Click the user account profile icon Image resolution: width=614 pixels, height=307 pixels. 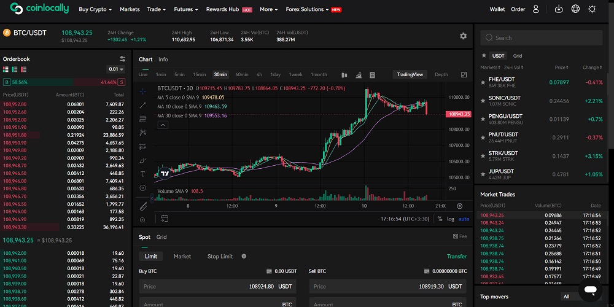[536, 9]
